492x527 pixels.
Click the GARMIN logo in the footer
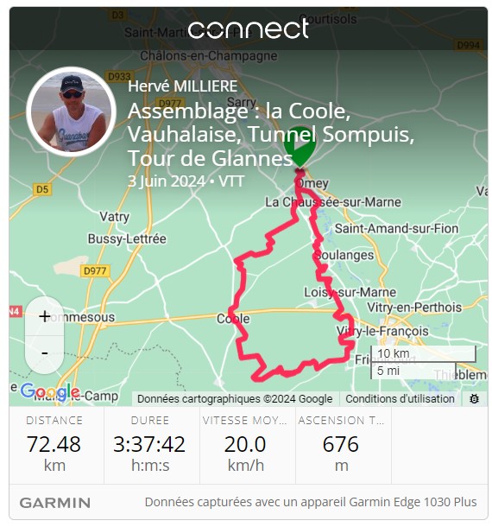click(x=55, y=503)
